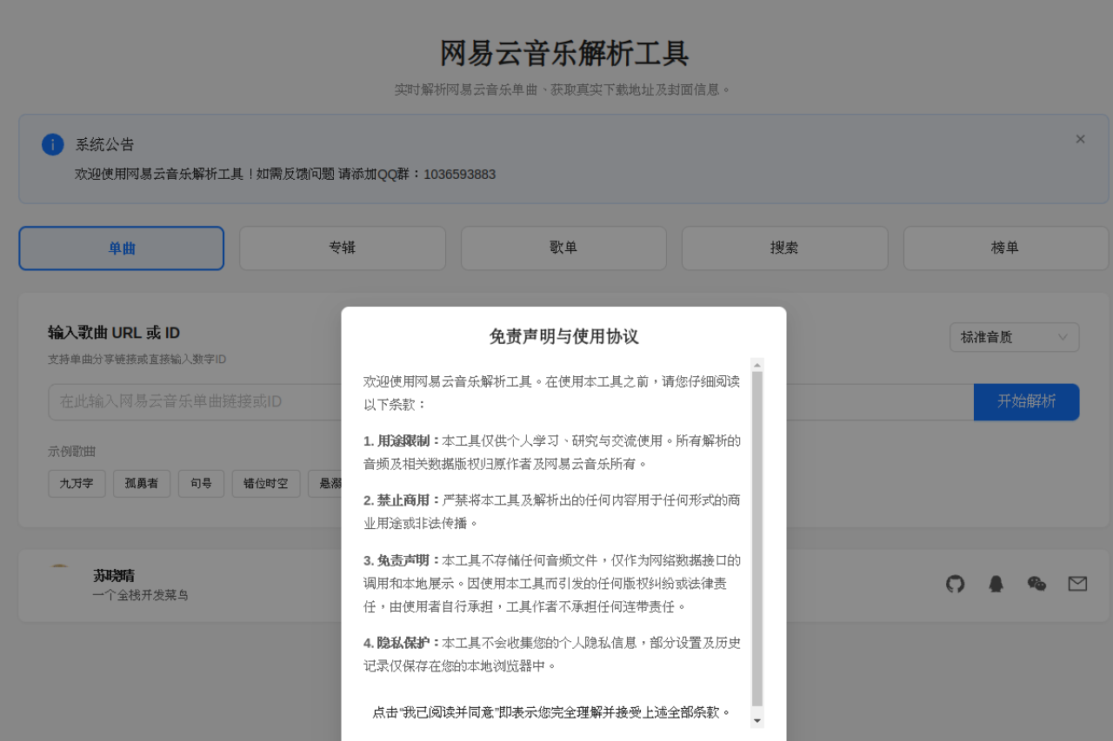Choose the 句号 example song
This screenshot has width=1113, height=741.
[201, 484]
